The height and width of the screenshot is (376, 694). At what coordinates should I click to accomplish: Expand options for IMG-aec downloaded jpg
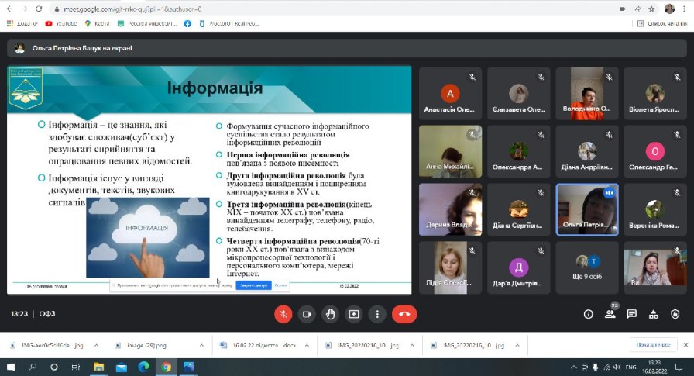[97, 346]
